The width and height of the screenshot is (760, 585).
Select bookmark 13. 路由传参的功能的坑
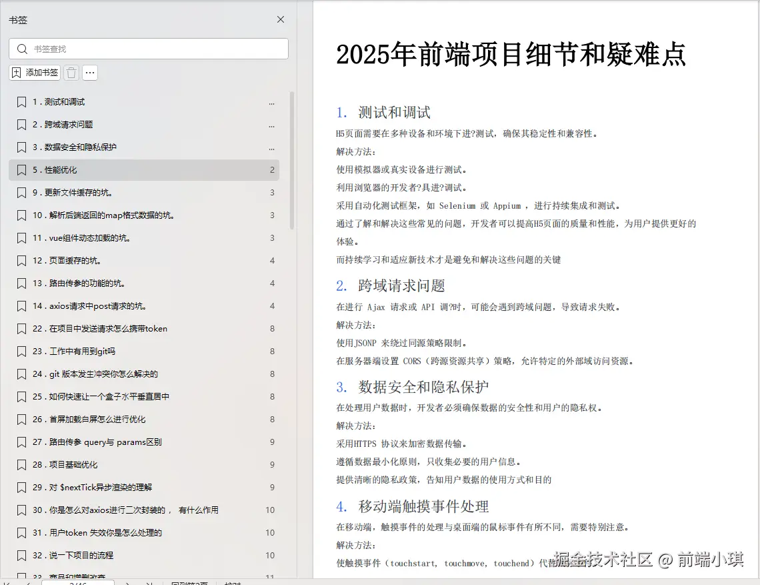coord(144,283)
